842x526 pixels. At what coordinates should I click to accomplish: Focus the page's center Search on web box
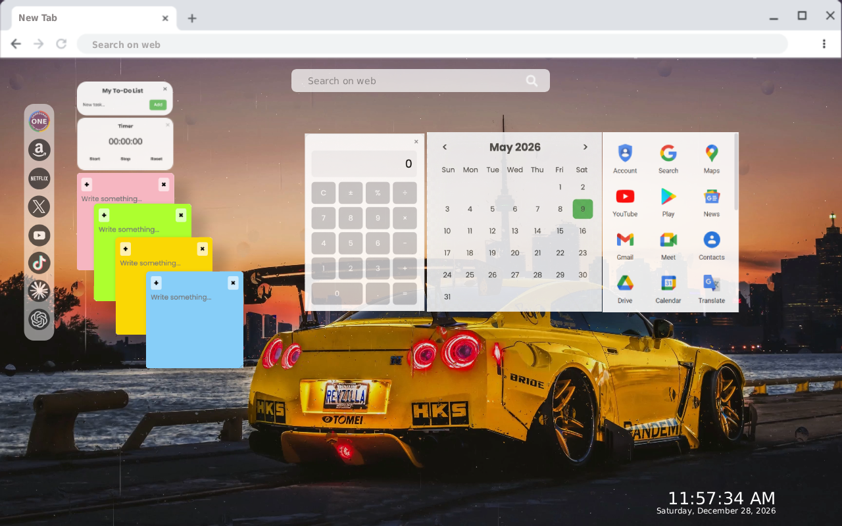[x=420, y=81]
